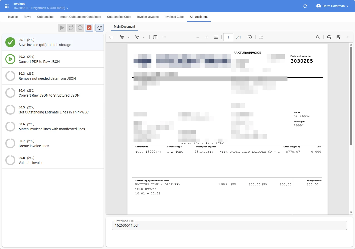Click the red X cancel button
This screenshot has height=249, width=355.
(89, 28)
